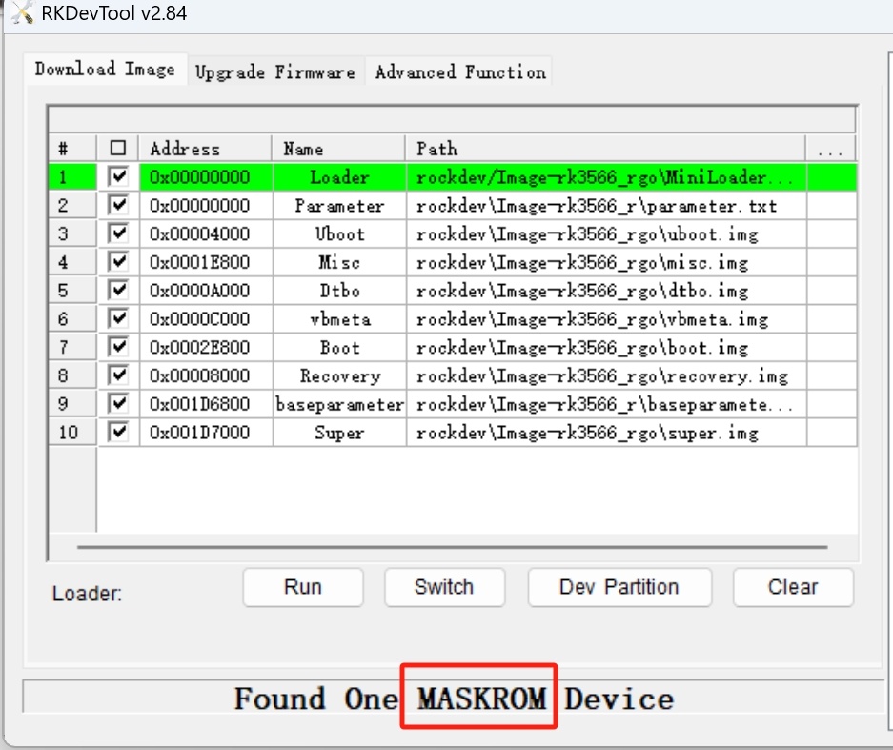Click the MiniLoader path cell
This screenshot has width=893, height=750.
pyautogui.click(x=606, y=177)
